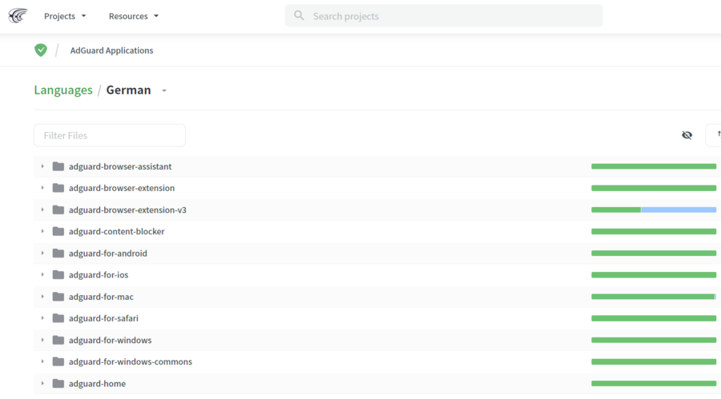Click the adguard-home folder icon
Screen dimensions: 721x399
click(x=58, y=383)
